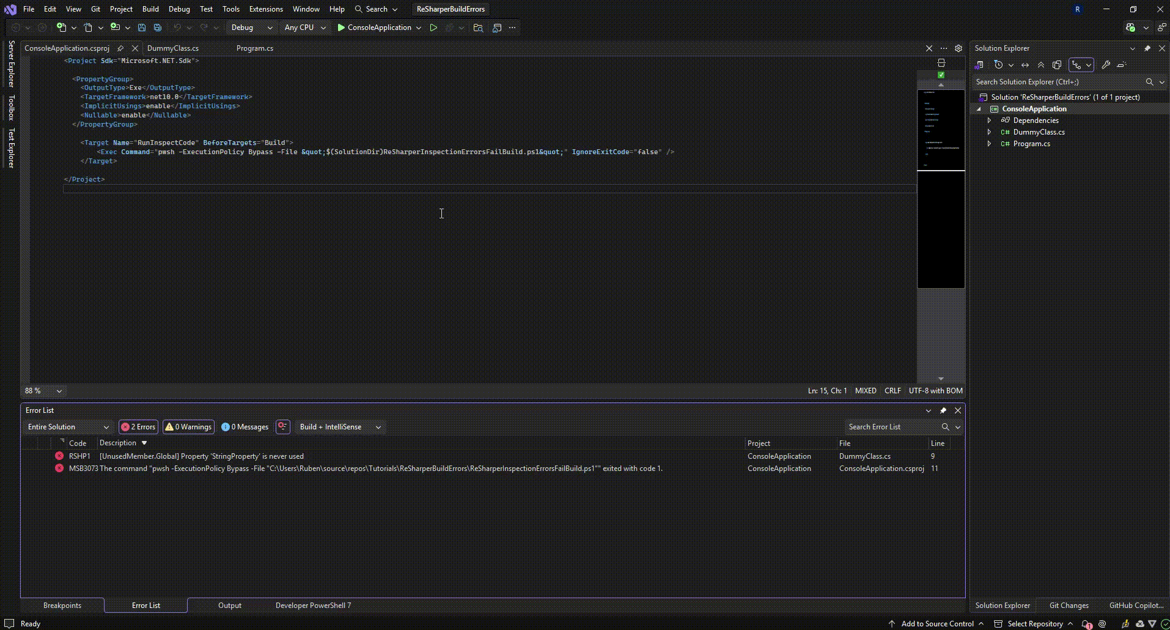Select the RSHP1 error row
Screen dimensions: 1170x630
coord(492,456)
